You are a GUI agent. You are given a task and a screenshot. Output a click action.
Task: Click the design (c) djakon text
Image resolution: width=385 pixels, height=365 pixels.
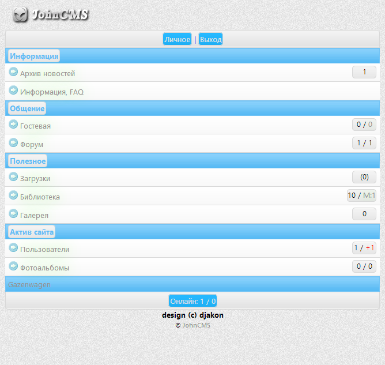pyautogui.click(x=192, y=315)
